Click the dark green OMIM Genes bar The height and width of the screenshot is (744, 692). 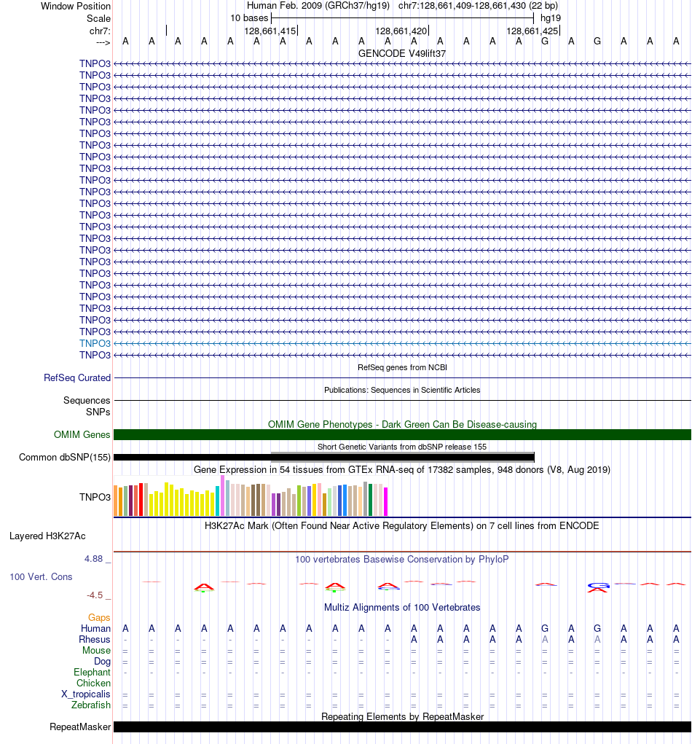(x=402, y=434)
